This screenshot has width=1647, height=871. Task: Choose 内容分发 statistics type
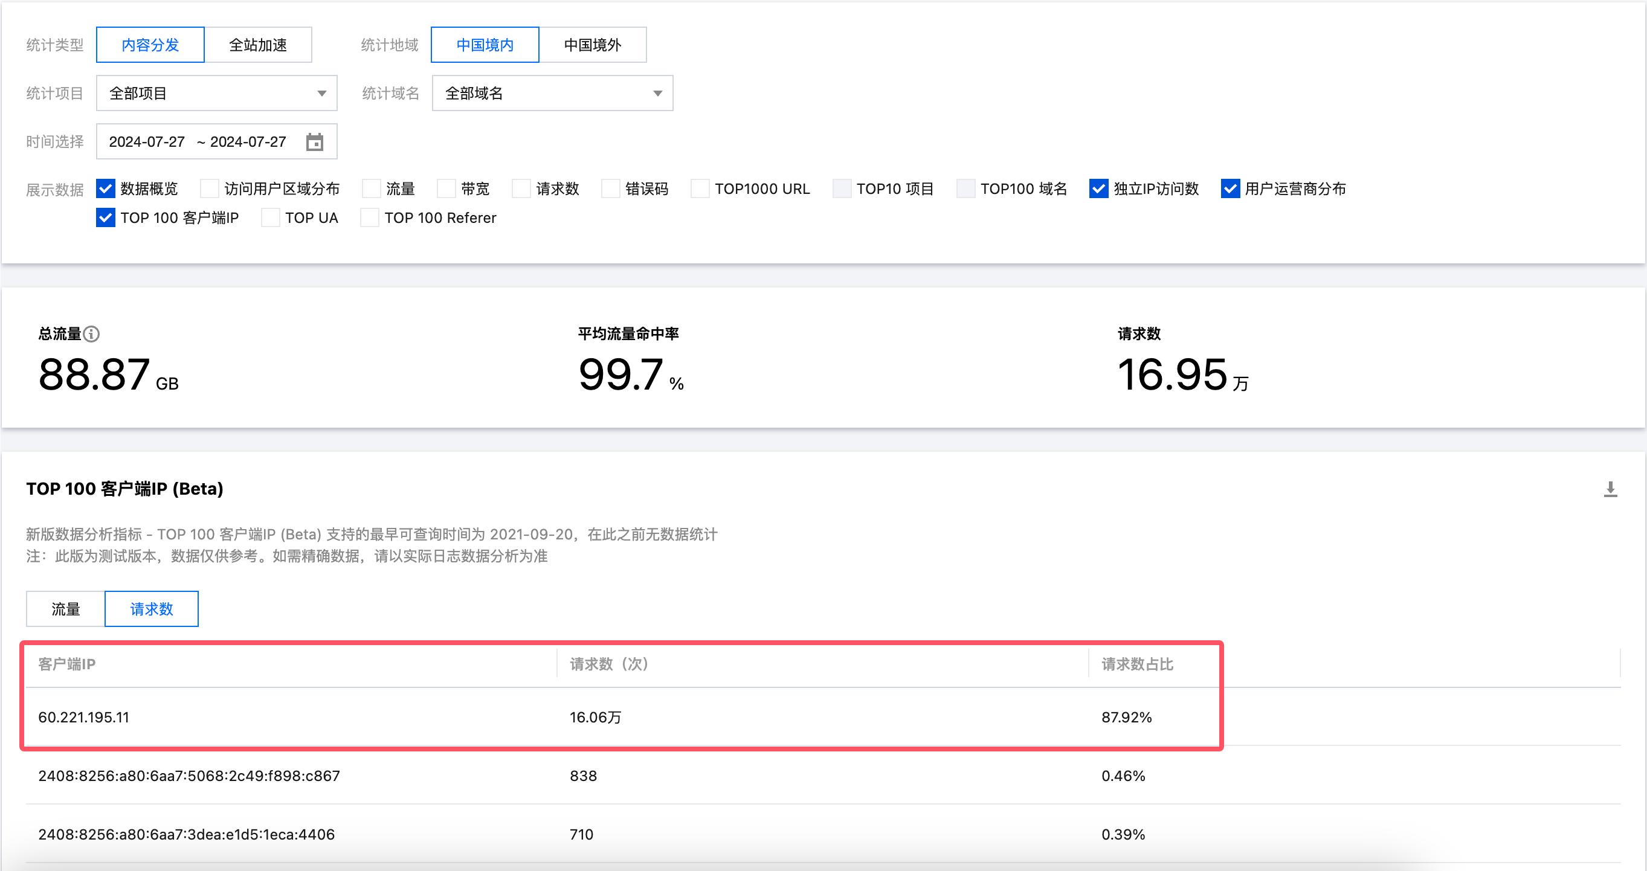coord(150,45)
